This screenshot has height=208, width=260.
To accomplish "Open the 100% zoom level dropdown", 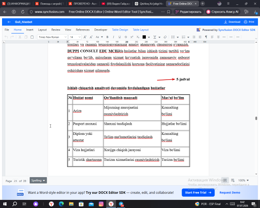I will click(243, 180).
